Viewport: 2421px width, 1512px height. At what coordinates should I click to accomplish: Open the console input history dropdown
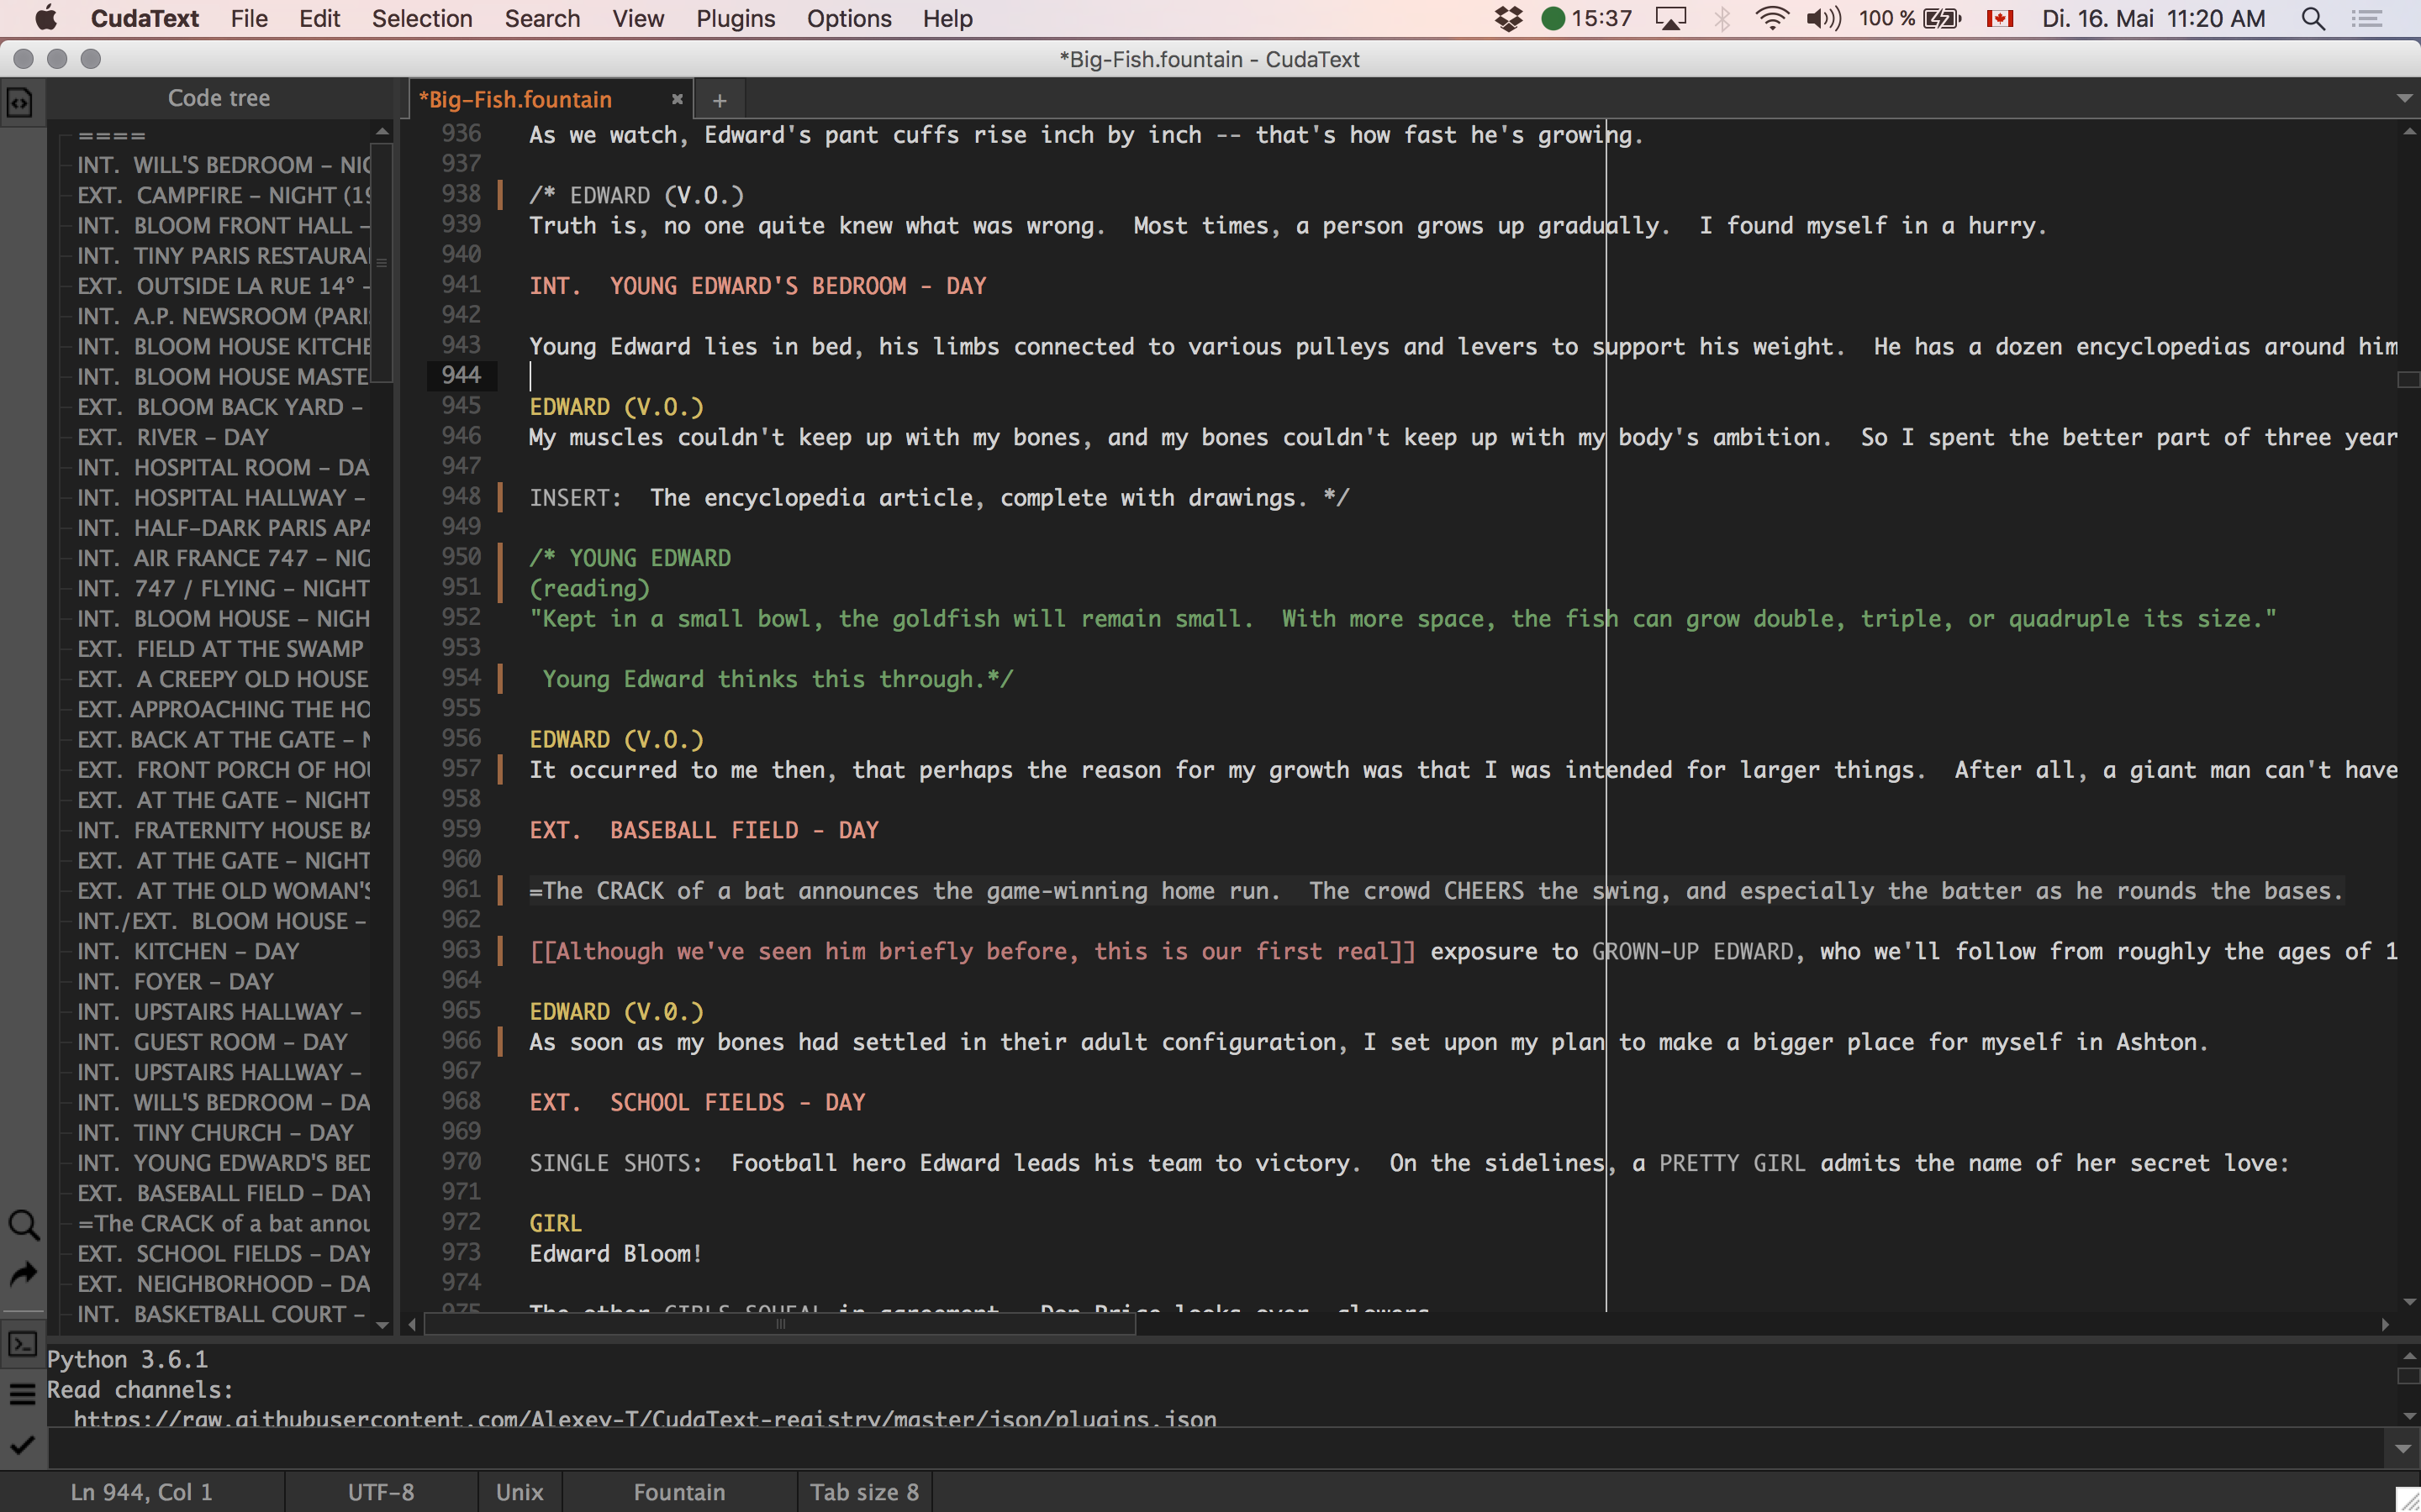point(2404,1448)
